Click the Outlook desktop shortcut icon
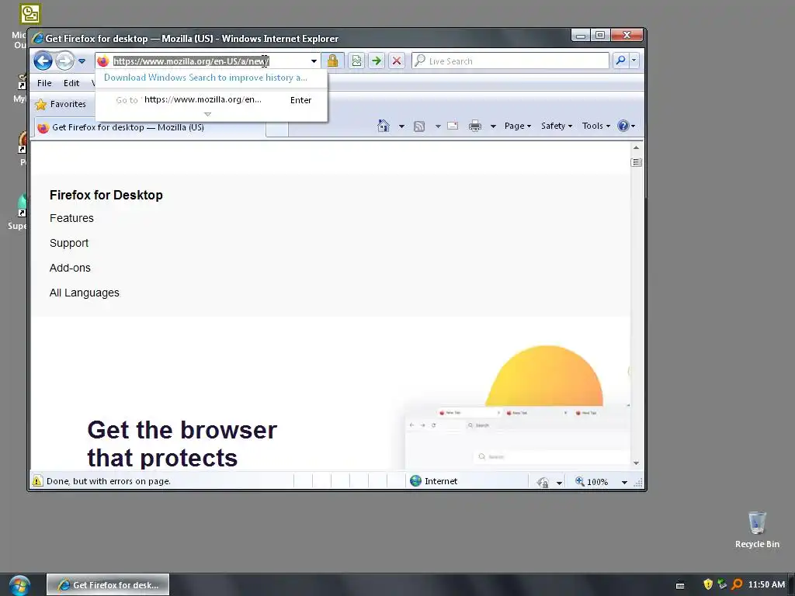This screenshot has height=596, width=795. [30, 14]
